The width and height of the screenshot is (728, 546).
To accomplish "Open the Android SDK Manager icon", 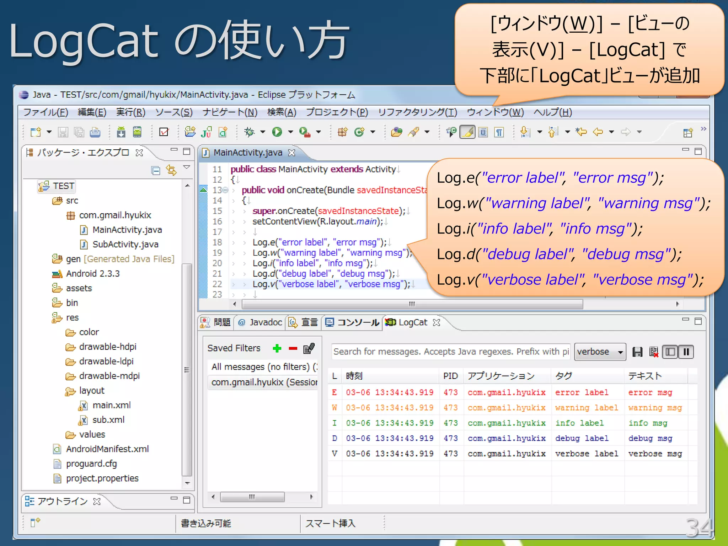I will click(121, 132).
